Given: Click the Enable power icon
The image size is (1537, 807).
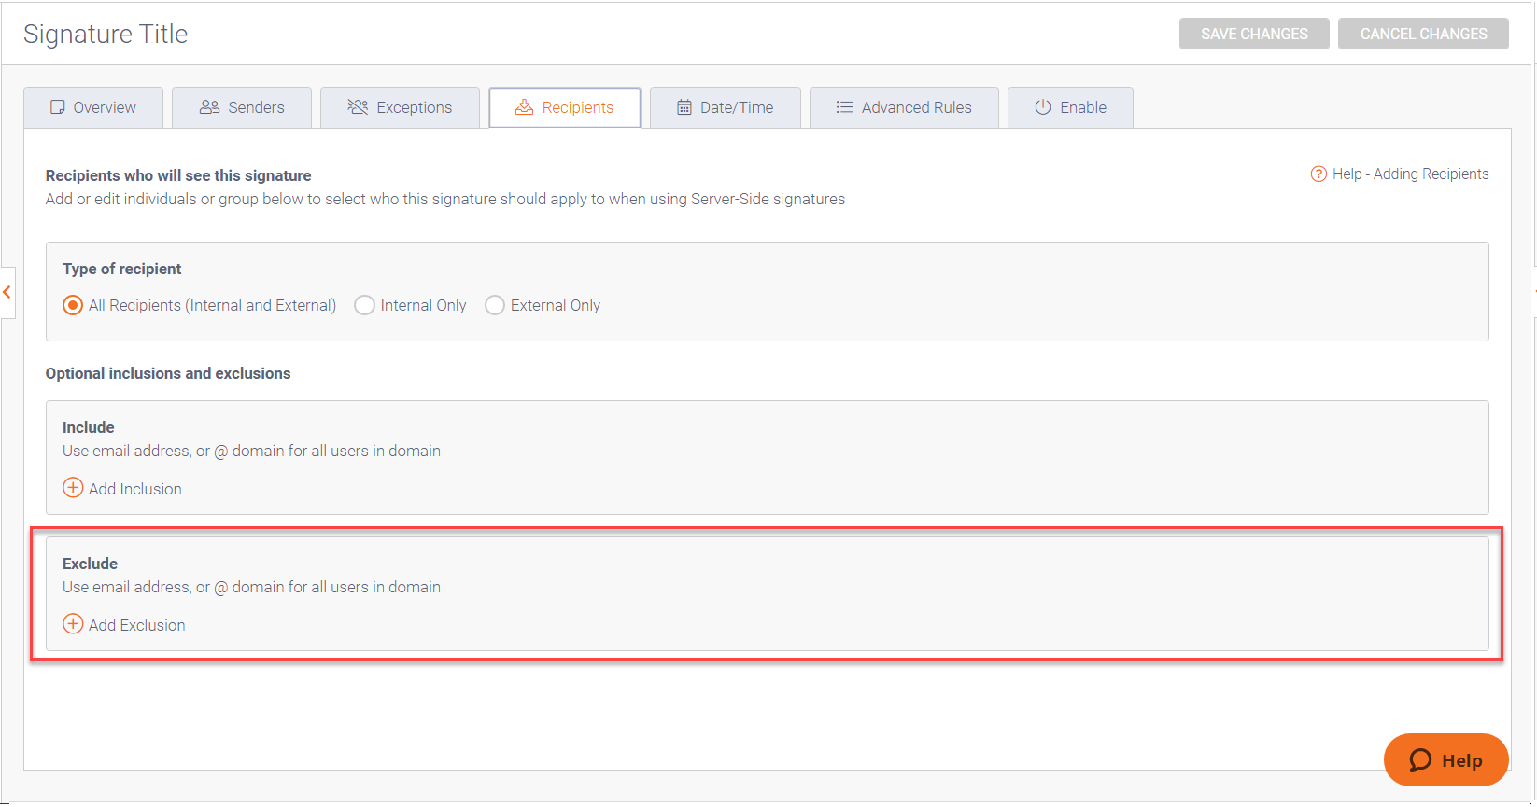Looking at the screenshot, I should click(x=1043, y=107).
